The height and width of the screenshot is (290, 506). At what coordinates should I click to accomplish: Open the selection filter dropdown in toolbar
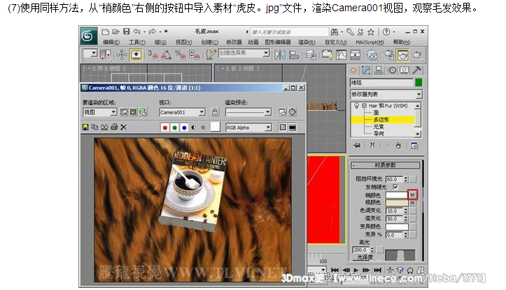pos(90,54)
